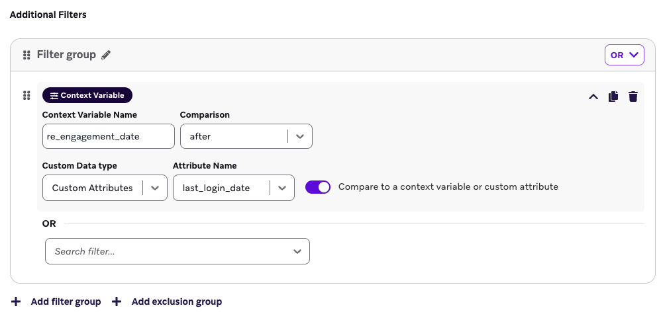Click the plus icon beside Add filter group
This screenshot has height=318, width=661.
tap(16, 301)
